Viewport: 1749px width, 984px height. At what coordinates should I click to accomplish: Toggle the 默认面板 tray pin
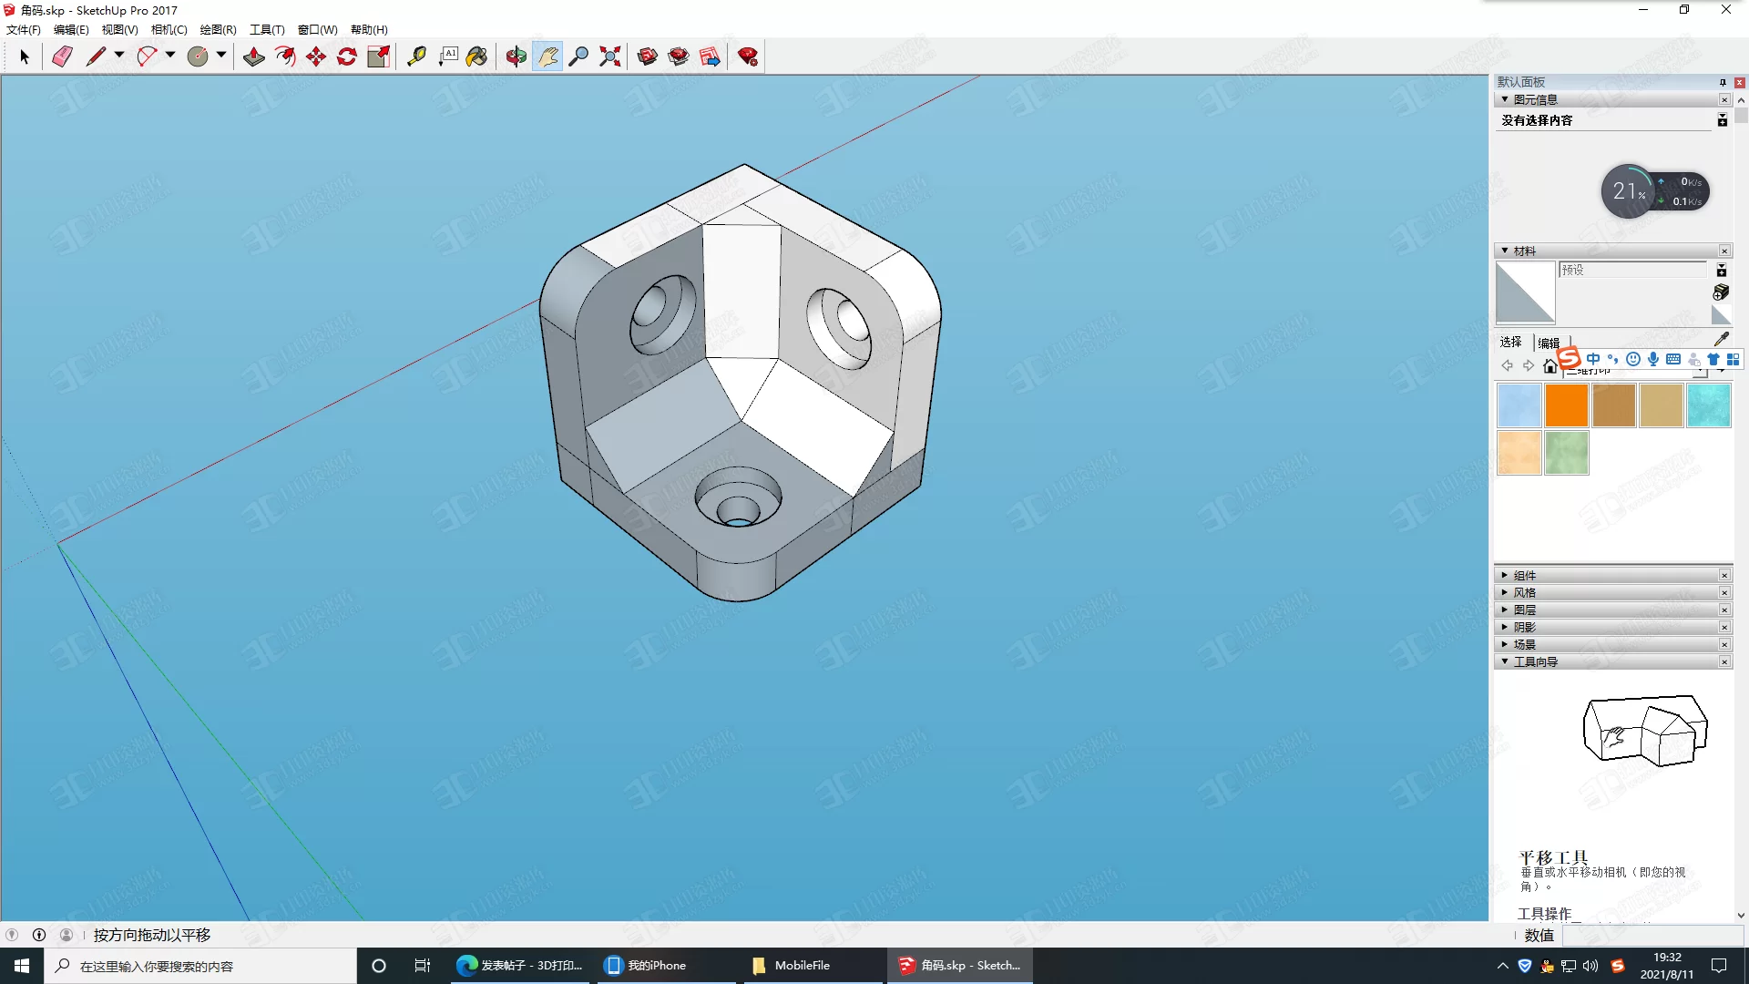pyautogui.click(x=1723, y=82)
